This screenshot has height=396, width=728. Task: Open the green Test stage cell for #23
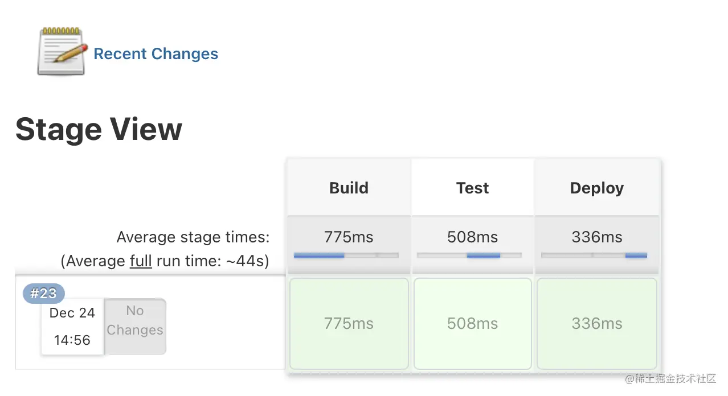point(472,324)
